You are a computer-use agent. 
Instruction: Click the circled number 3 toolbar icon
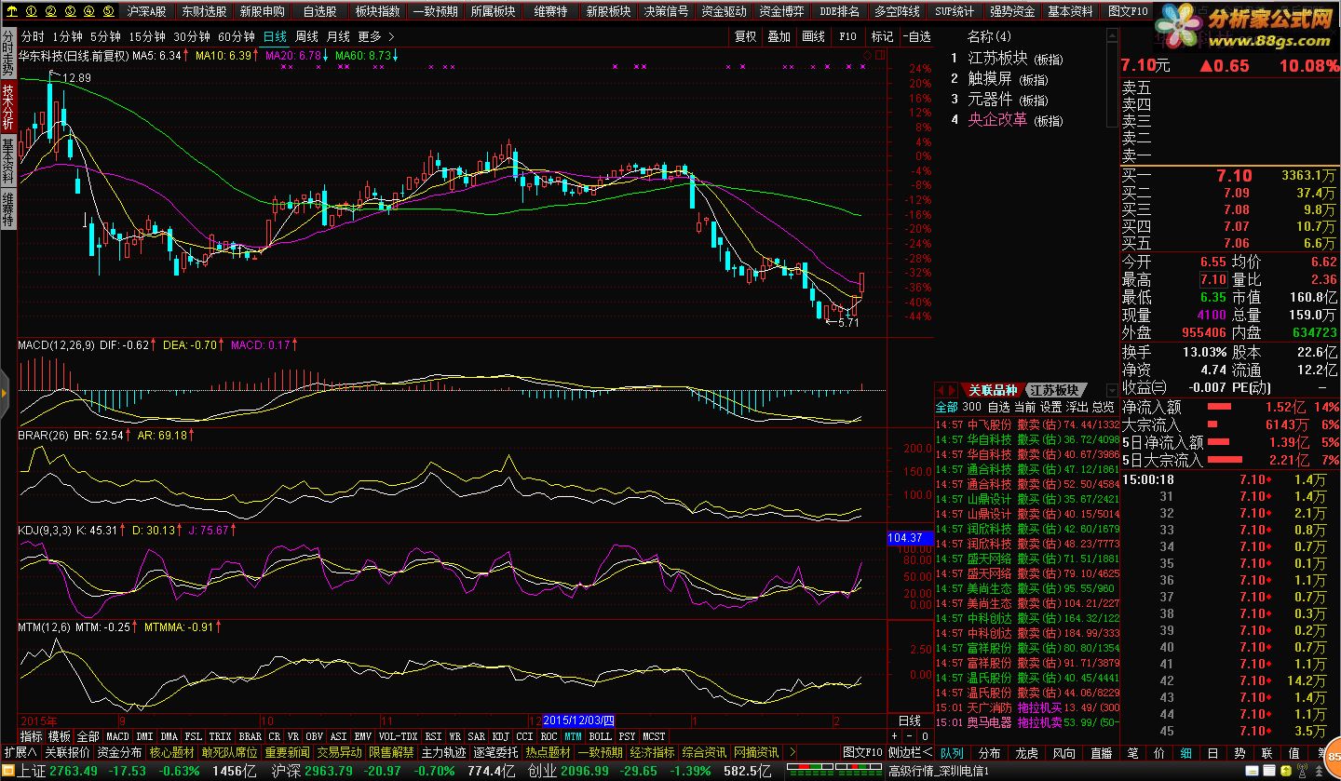(x=69, y=11)
